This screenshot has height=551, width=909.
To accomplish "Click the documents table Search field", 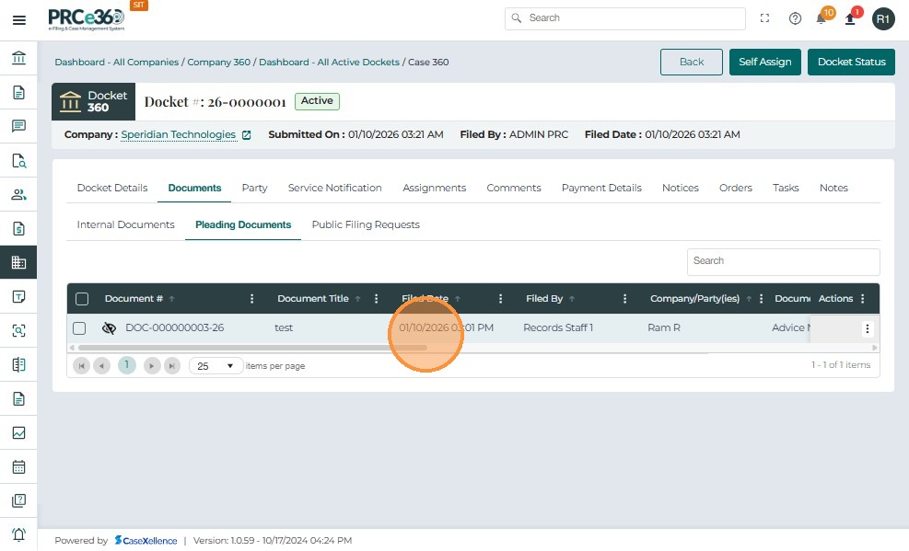I will [x=783, y=261].
